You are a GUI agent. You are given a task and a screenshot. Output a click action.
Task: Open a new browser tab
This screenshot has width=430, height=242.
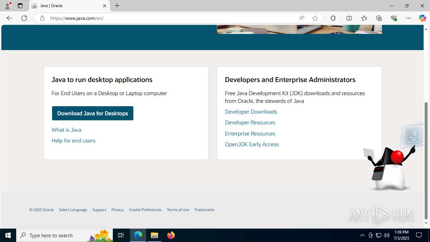pyautogui.click(x=117, y=6)
